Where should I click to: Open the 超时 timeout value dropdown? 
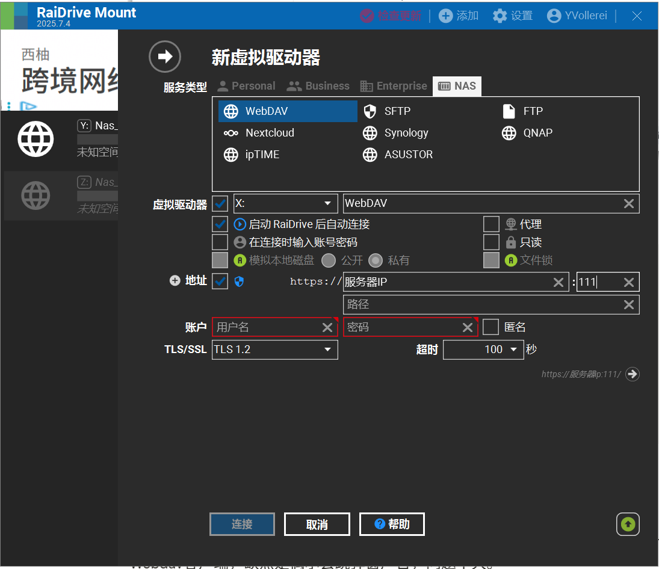click(x=513, y=349)
